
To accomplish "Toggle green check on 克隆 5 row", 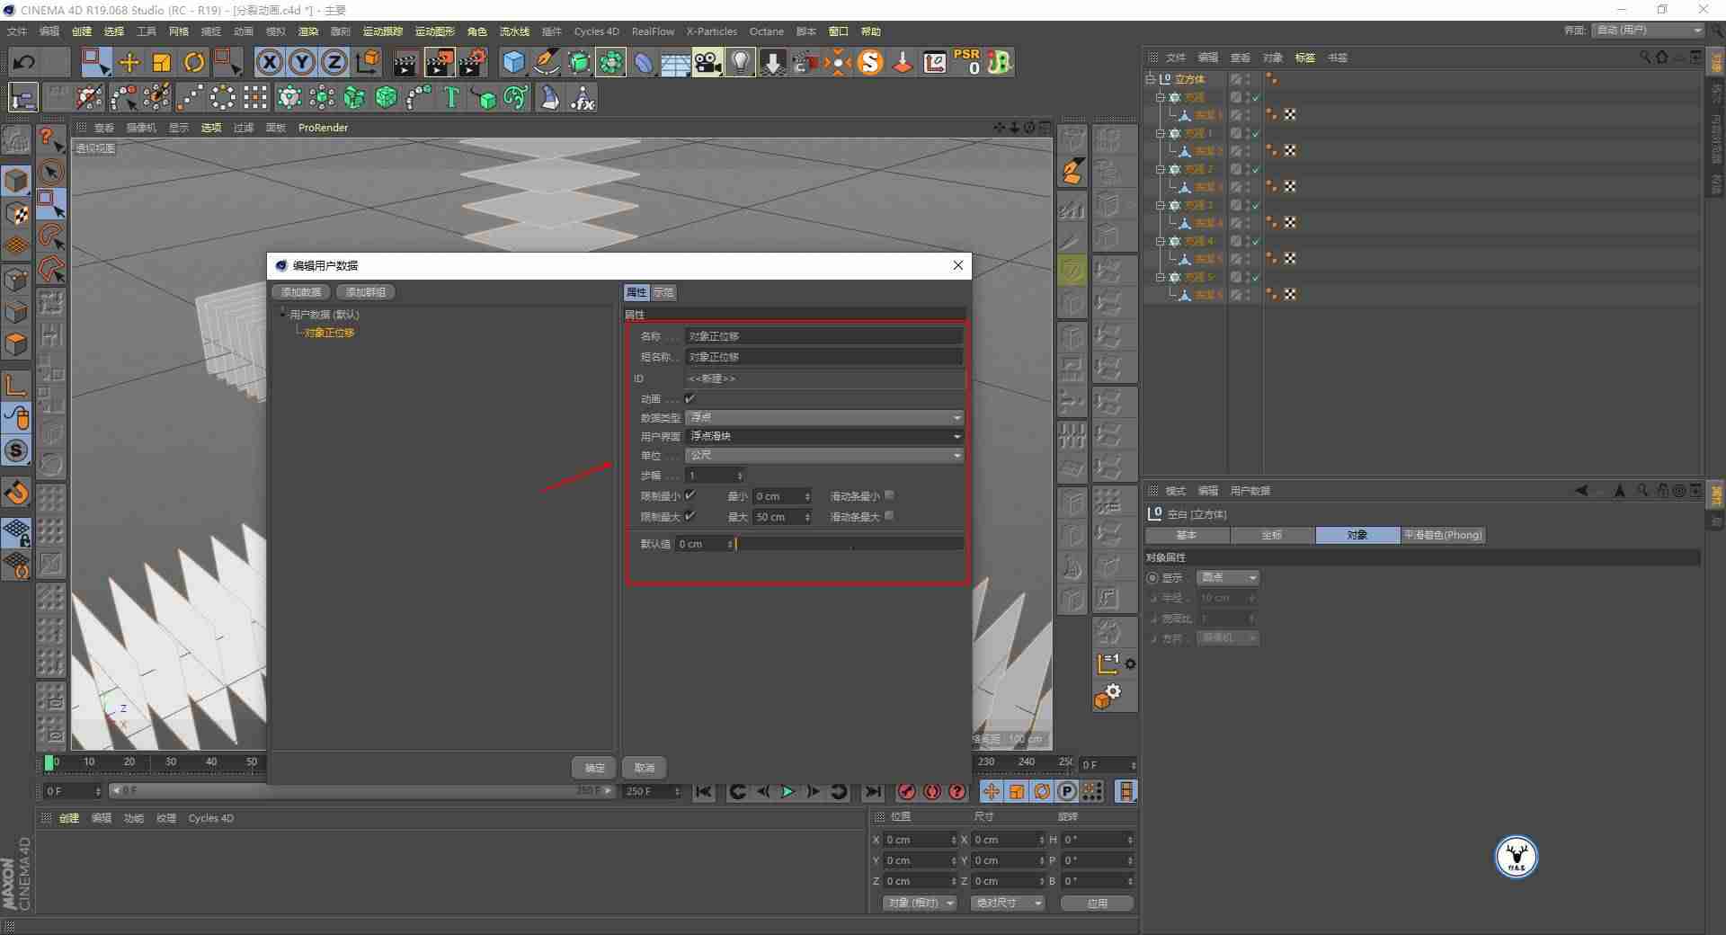I will click(1256, 277).
